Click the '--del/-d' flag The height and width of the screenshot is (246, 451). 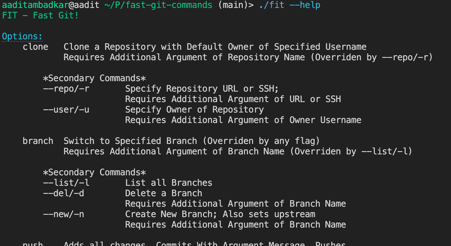point(64,193)
